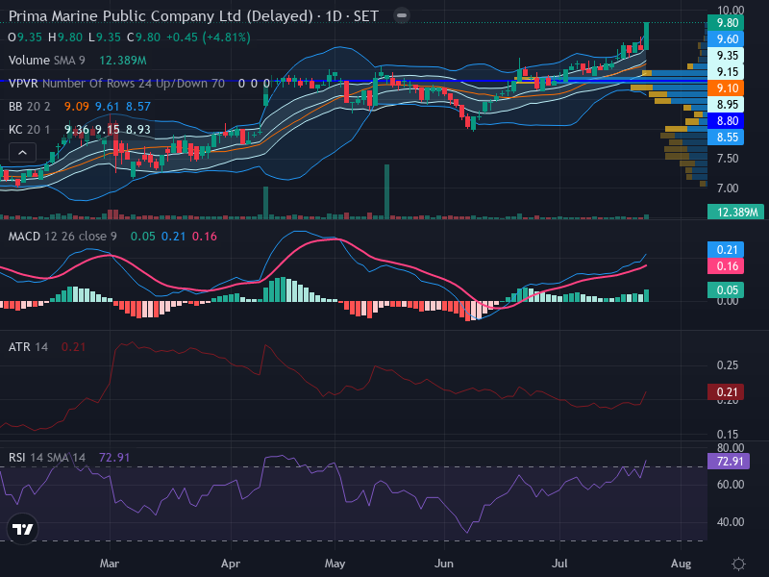Click the green 0.05 histogram axis label

[x=726, y=289]
